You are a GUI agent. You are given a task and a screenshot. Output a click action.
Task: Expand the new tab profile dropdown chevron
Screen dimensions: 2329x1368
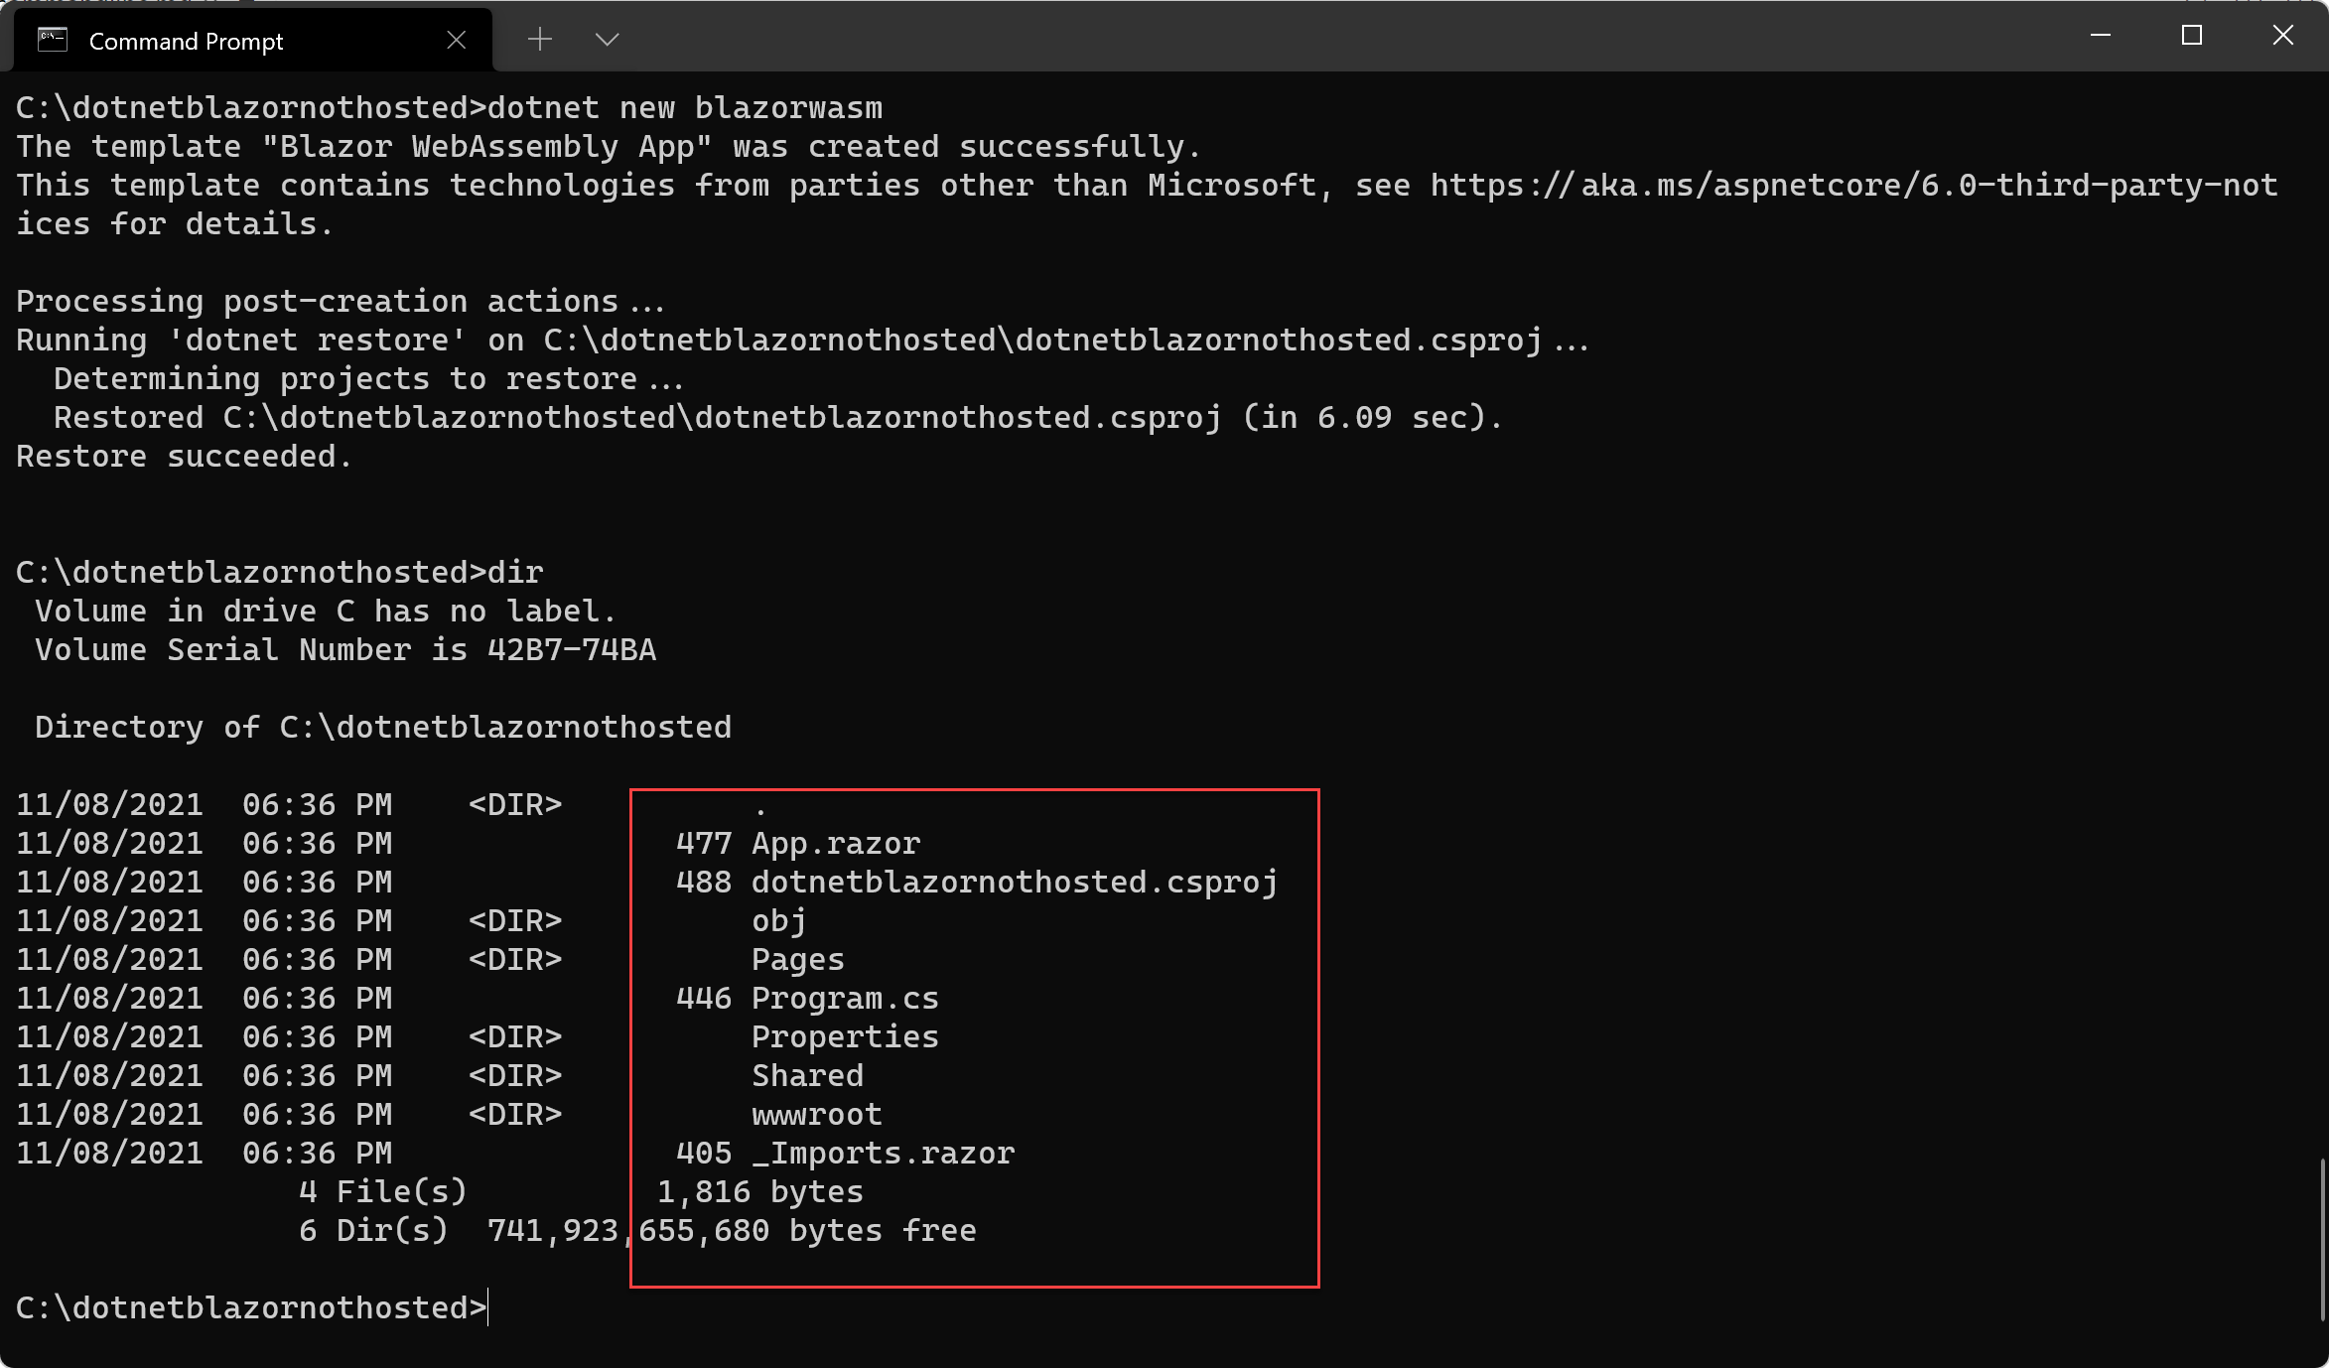(x=607, y=40)
